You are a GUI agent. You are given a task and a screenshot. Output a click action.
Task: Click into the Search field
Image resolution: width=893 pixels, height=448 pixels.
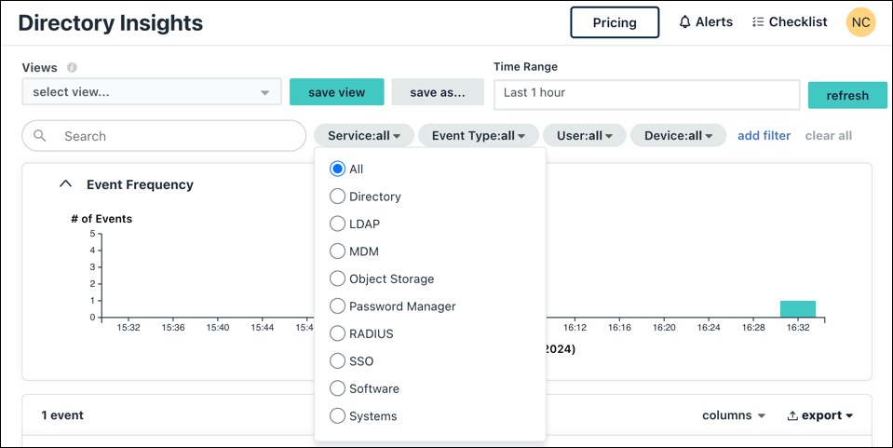click(164, 136)
